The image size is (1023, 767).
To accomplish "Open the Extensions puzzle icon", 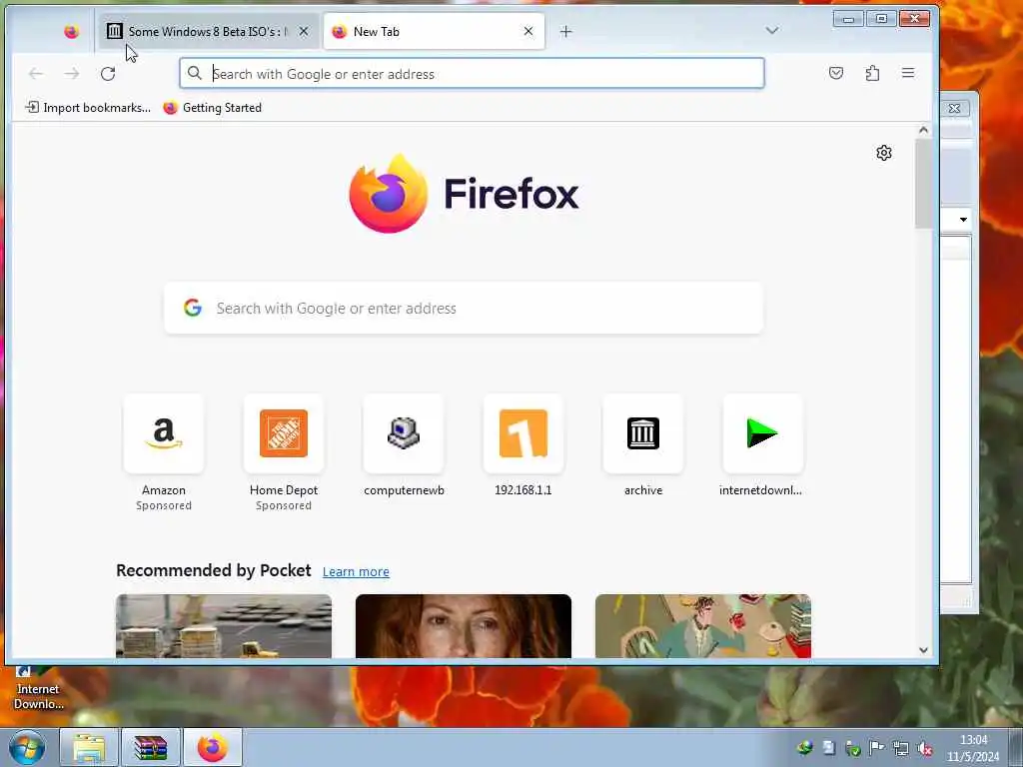I will (x=872, y=73).
